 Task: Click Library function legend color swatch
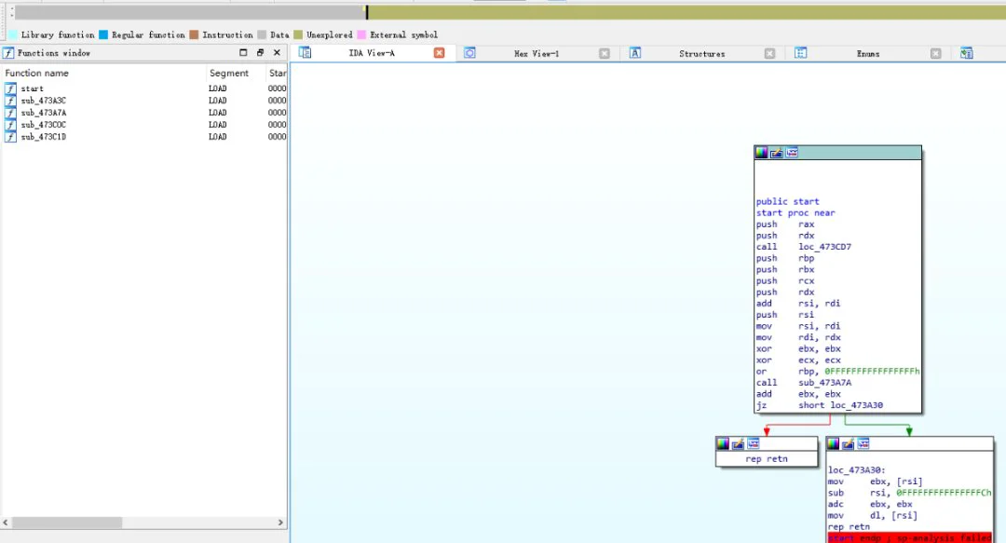pos(13,34)
